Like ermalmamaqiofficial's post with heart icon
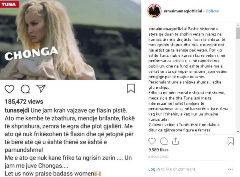240x177 pixels. point(152,141)
